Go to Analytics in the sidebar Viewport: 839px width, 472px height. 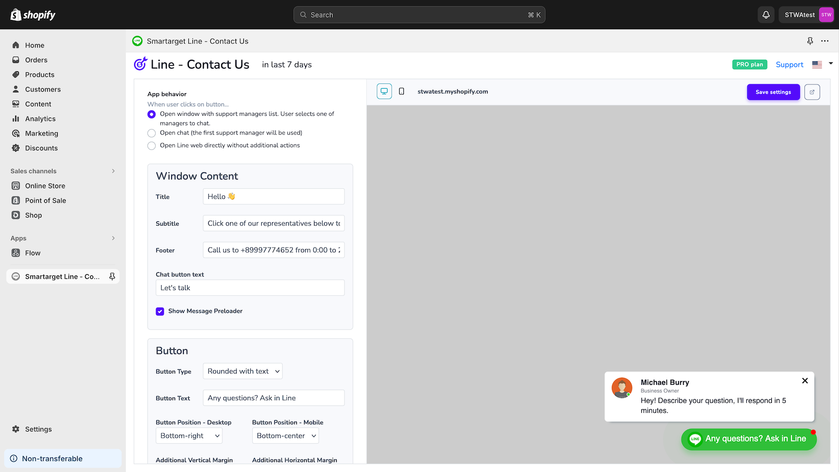click(40, 119)
